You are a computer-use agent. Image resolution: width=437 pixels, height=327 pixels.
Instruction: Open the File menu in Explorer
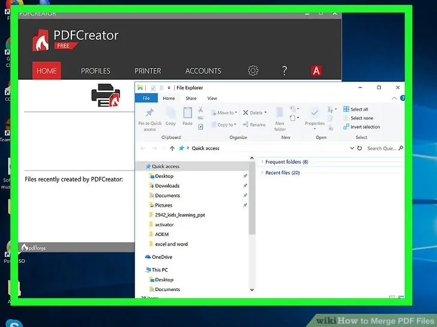click(x=146, y=98)
